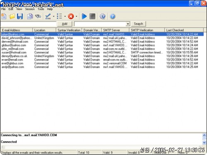
Task: Click the New session toolbar icon
Action: [4, 17]
